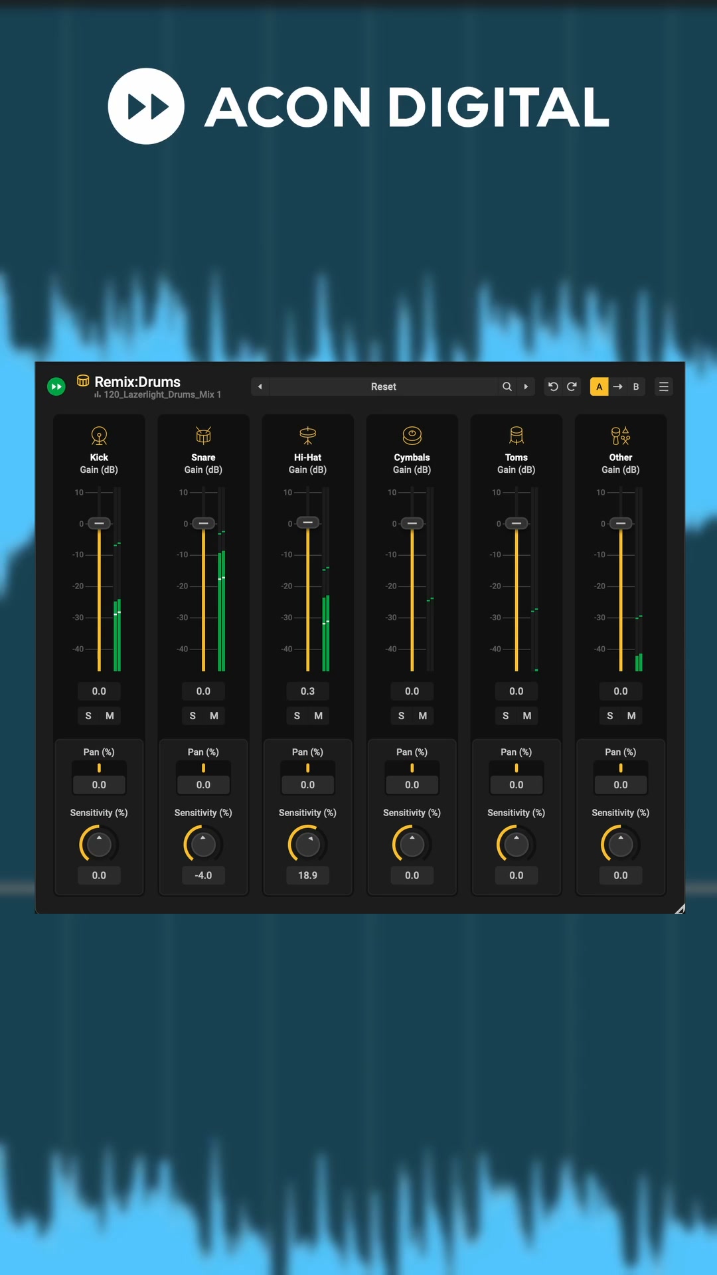The height and width of the screenshot is (1275, 717).
Task: Click the 120_Lazerlight_Drums_Mix 1 track name
Action: pos(162,394)
